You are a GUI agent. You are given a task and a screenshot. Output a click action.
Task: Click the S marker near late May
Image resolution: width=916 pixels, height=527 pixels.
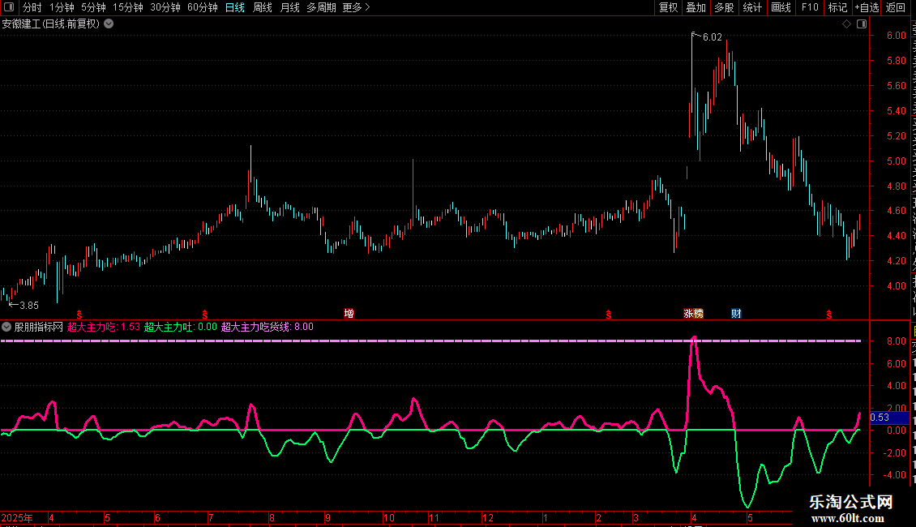pyautogui.click(x=829, y=315)
